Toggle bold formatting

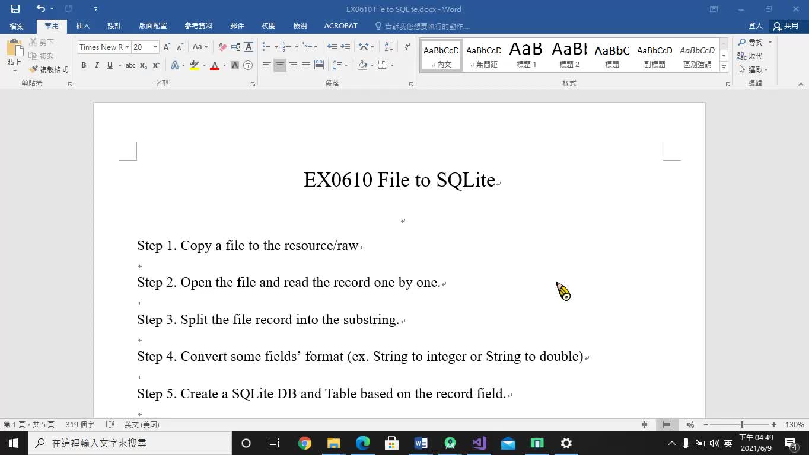(x=84, y=65)
